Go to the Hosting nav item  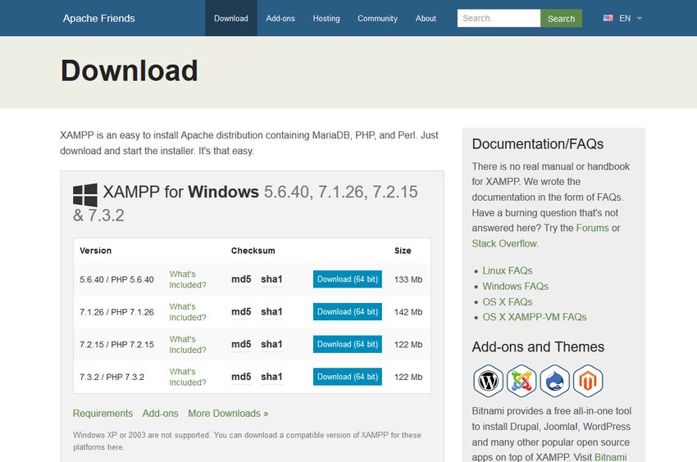pos(326,18)
